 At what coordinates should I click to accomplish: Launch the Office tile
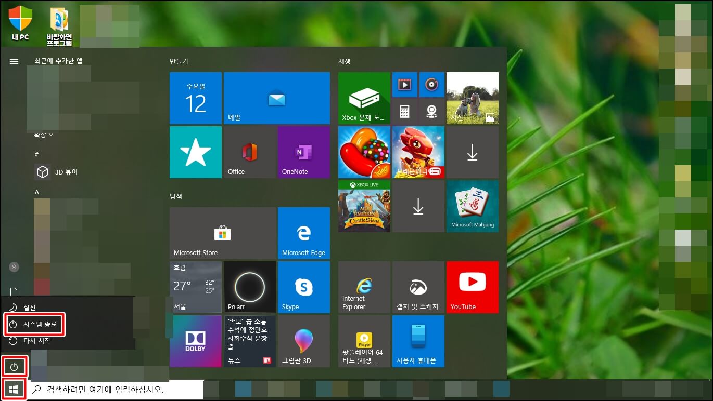tap(250, 152)
